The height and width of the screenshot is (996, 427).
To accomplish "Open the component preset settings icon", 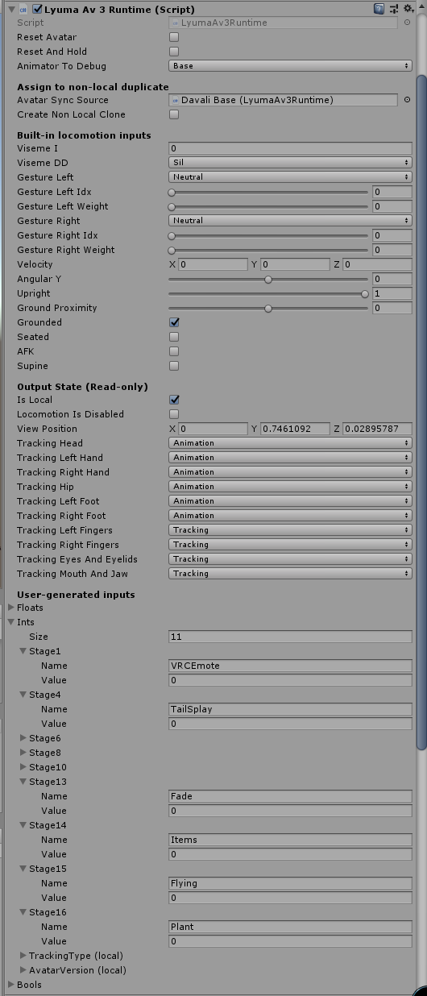I will coord(393,9).
